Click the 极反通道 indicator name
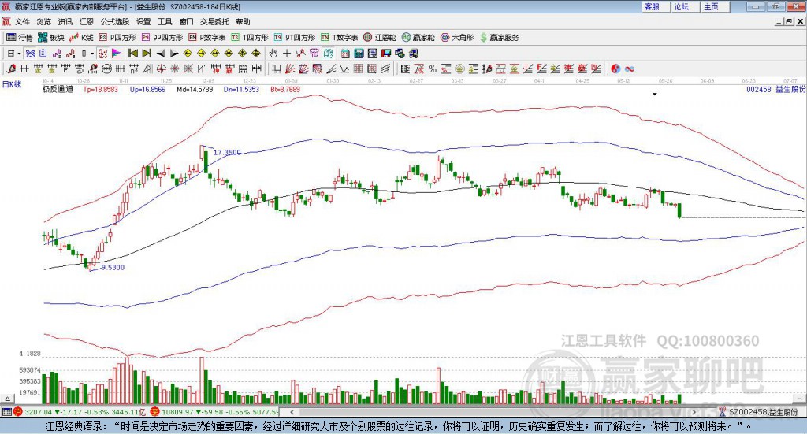Screen dimensions: 807x434 click(x=58, y=89)
